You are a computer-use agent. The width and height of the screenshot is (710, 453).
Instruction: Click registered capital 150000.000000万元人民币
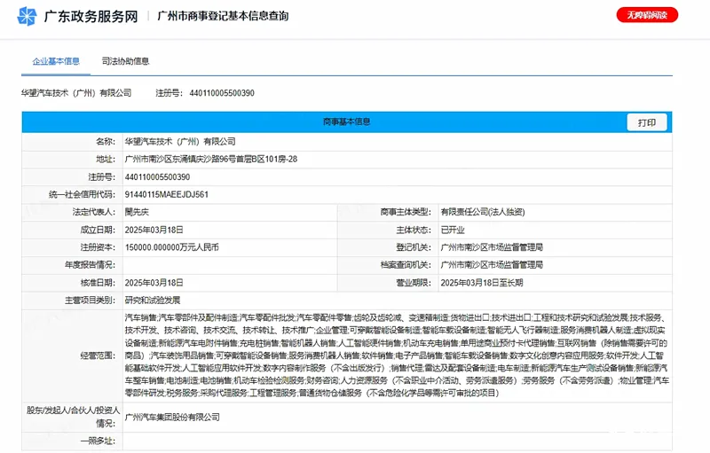[x=171, y=247]
